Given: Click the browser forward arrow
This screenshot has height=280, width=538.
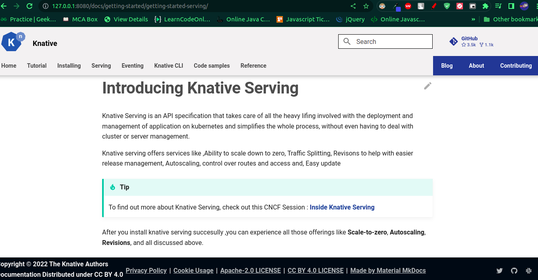Looking at the screenshot, I should tap(17, 6).
